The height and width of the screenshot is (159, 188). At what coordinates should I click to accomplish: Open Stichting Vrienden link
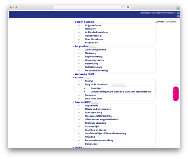click(96, 123)
